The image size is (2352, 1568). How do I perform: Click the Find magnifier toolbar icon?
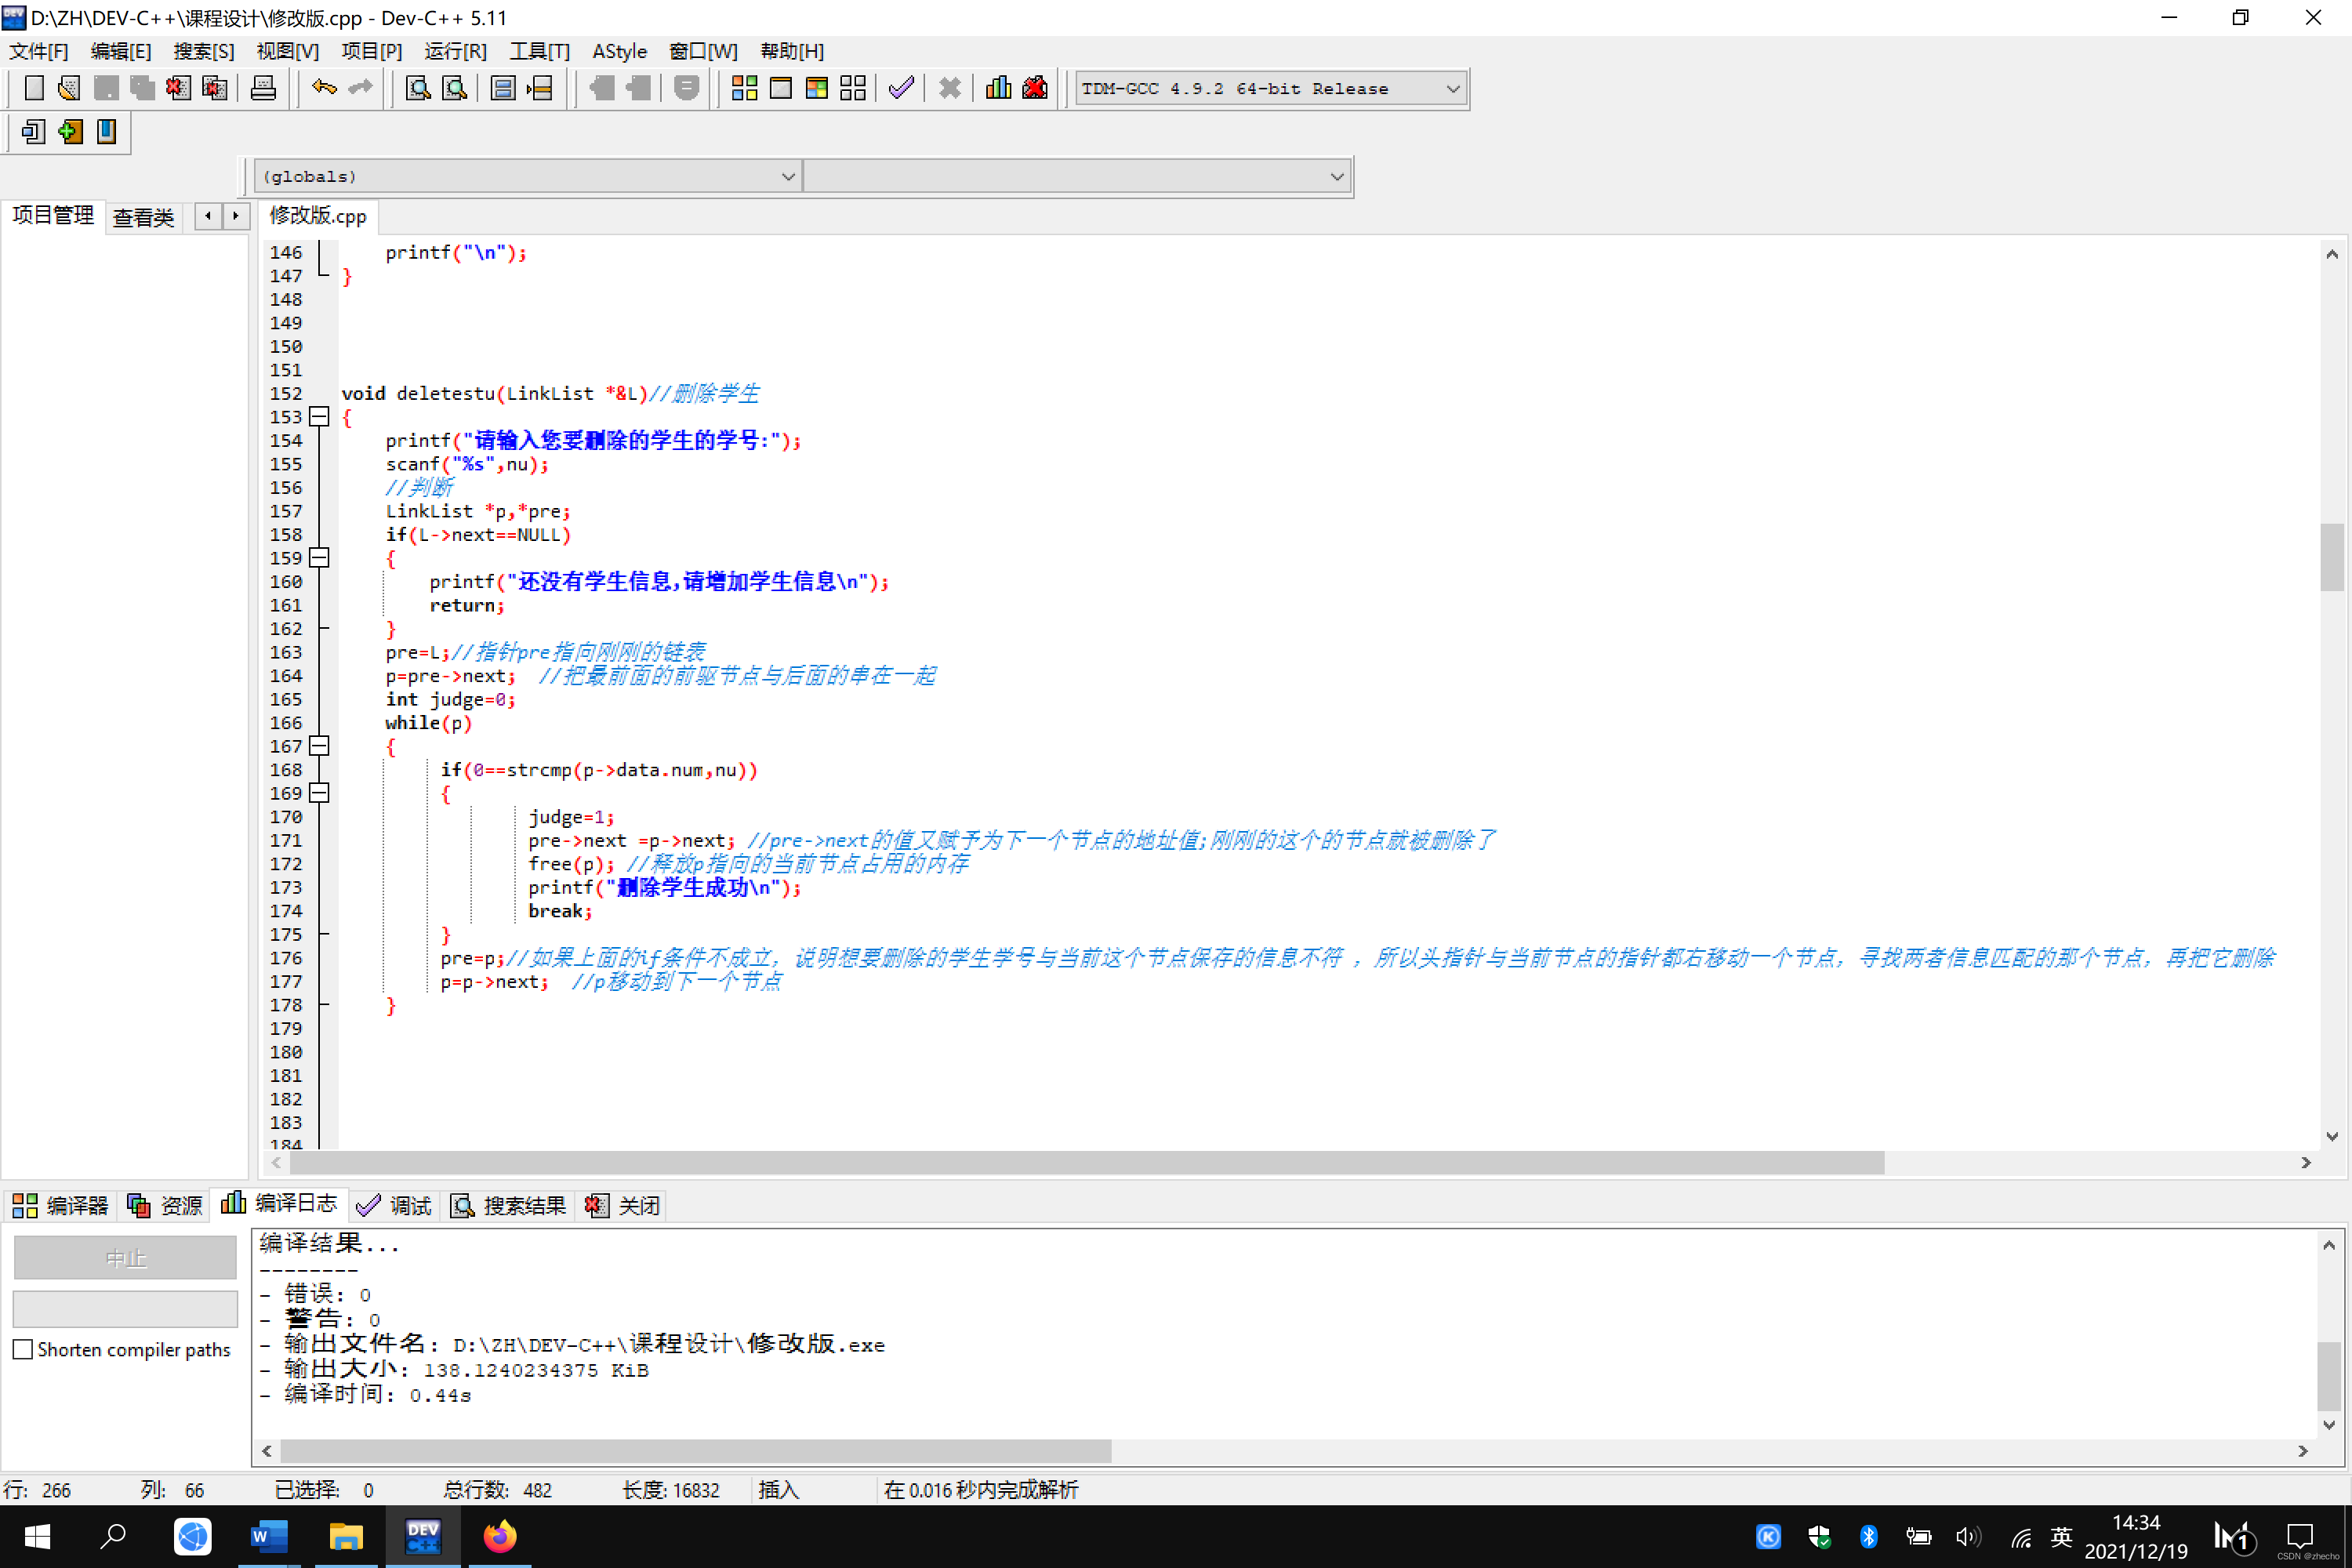[418, 88]
